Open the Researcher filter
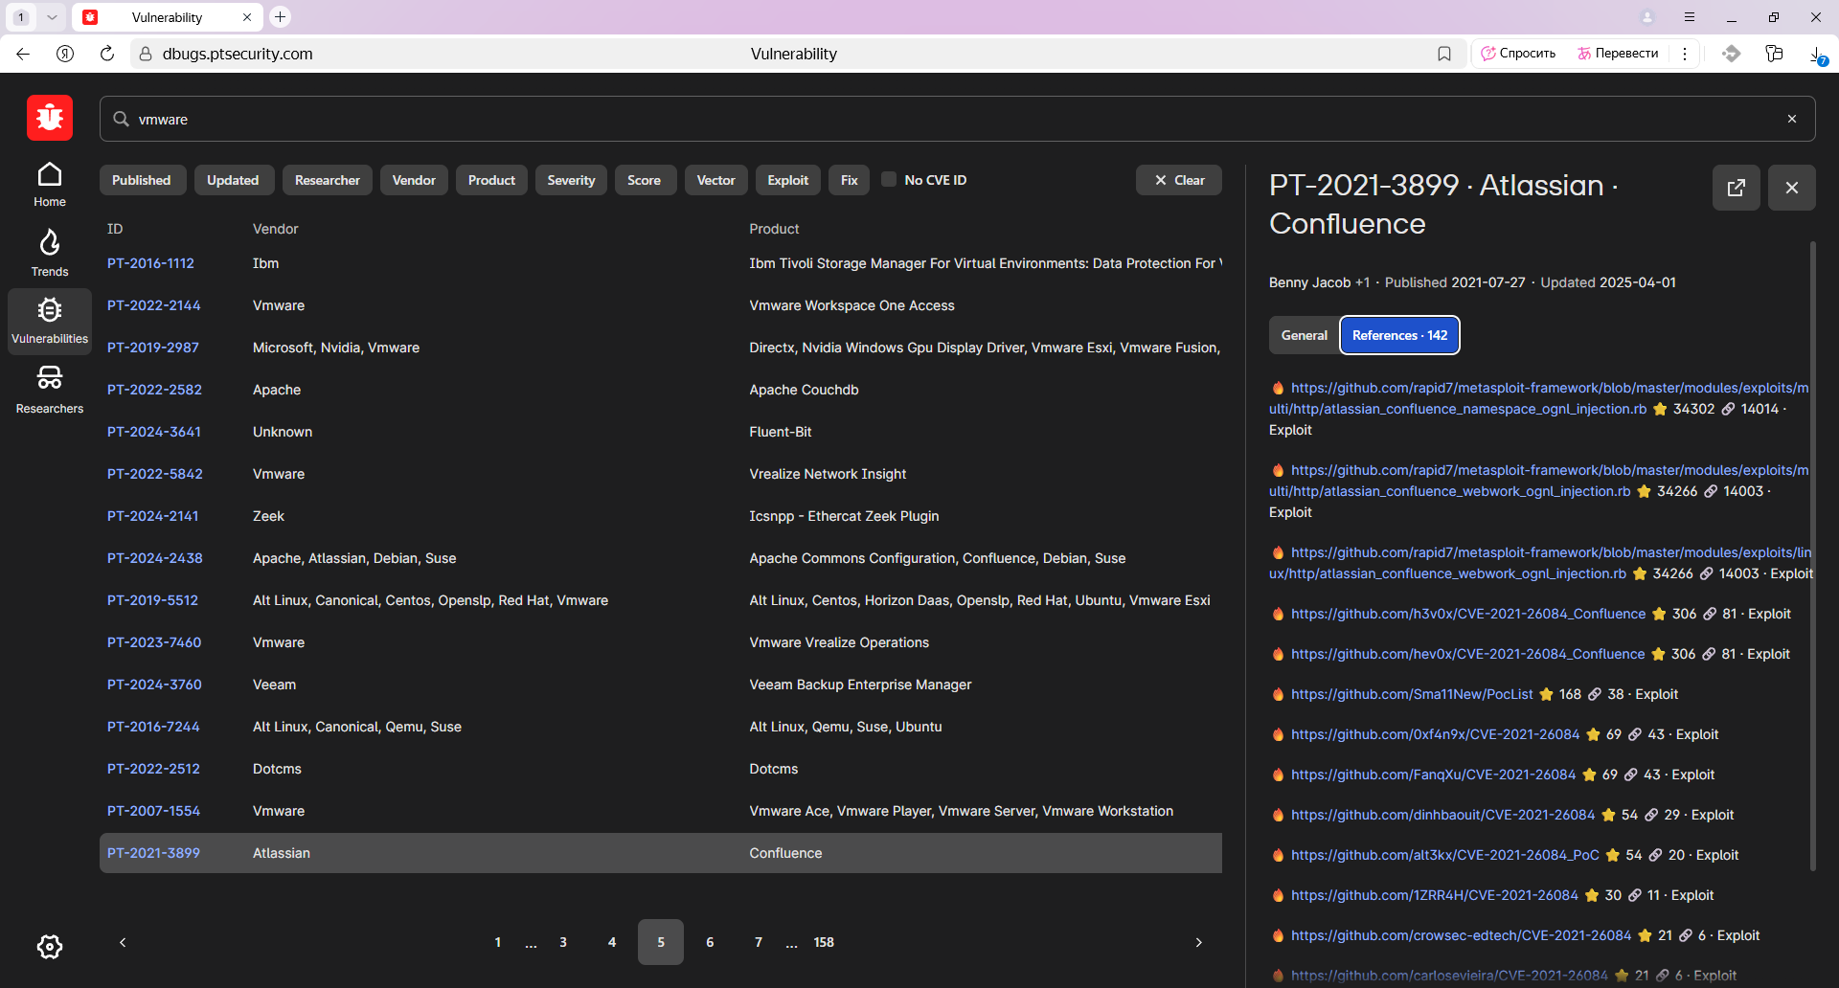The height and width of the screenshot is (988, 1839). tap(328, 180)
